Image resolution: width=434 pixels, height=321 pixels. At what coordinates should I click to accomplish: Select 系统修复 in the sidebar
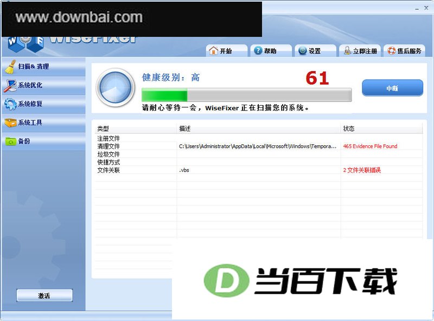(44, 104)
